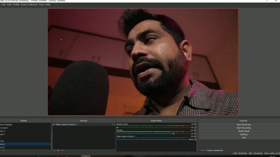Click the Video Capture Device 2 volume slider

(154, 140)
